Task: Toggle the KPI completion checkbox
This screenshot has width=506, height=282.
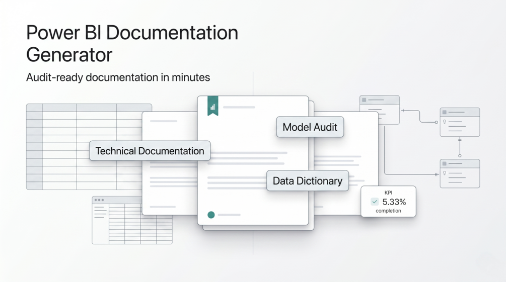Action: click(x=374, y=202)
